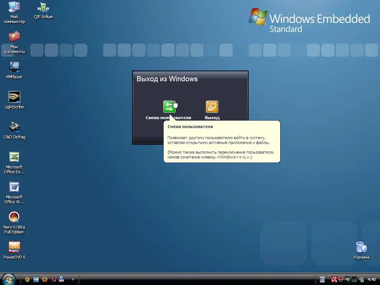The height and width of the screenshot is (285, 380).
Task: Click the green safely remove hardware tray icon
Action: point(361,279)
